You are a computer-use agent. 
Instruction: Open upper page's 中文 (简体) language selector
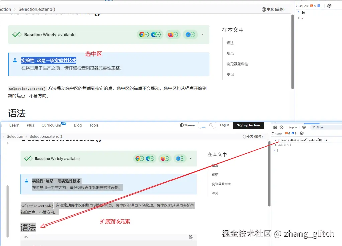click(x=273, y=9)
